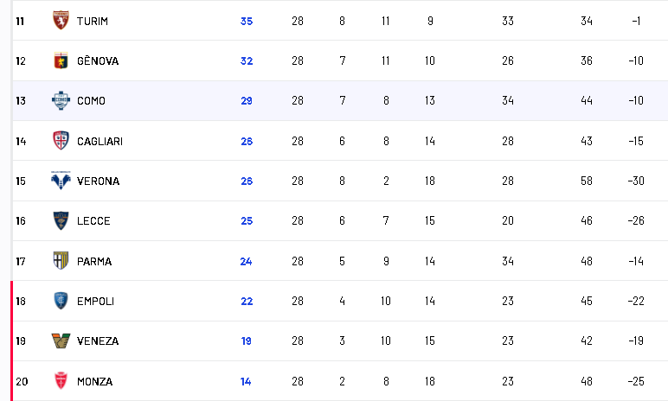668x401 pixels.
Task: Click the Gênova club crest icon
Action: point(60,60)
